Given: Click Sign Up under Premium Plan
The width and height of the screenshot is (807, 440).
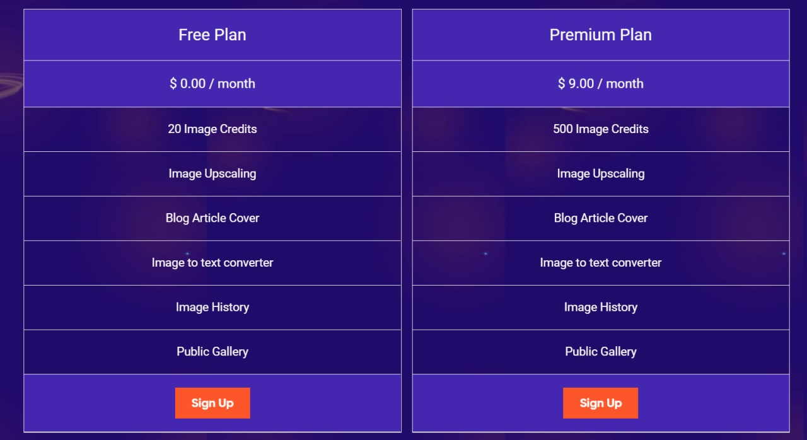Looking at the screenshot, I should tap(601, 403).
